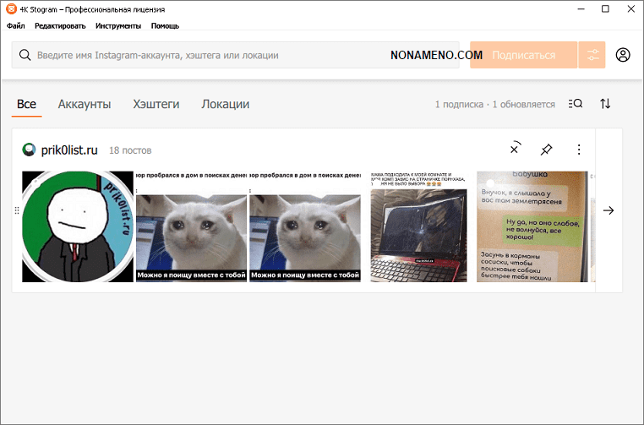Viewport: 644px width, 425px height.
Task: Click the search list icon
Action: (x=576, y=104)
